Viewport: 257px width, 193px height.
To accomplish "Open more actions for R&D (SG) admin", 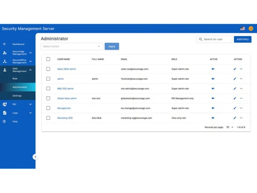I will click(x=241, y=89).
